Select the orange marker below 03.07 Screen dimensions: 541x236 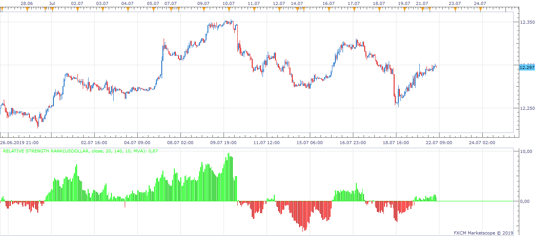click(103, 9)
